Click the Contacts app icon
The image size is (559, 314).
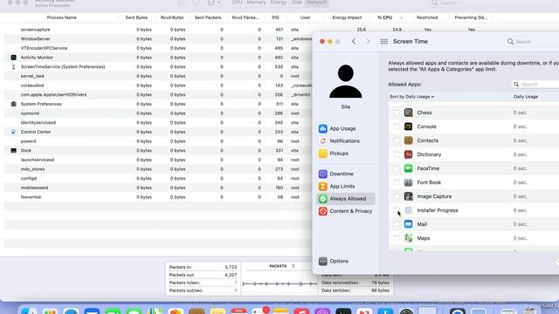408,140
